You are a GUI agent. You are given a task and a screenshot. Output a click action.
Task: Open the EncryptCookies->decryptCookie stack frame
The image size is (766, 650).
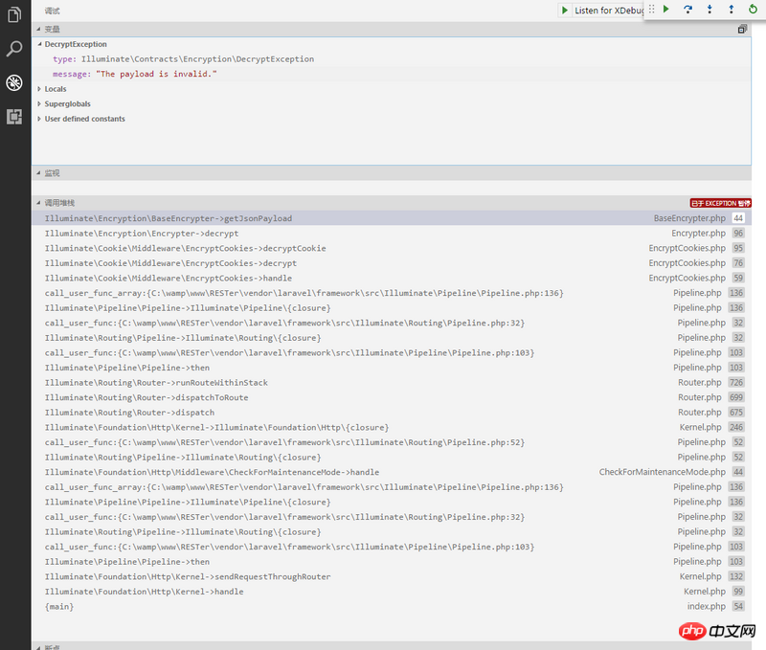(392, 248)
